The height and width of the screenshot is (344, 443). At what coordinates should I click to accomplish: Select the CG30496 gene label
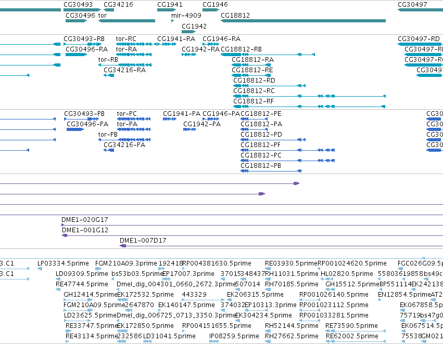[x=80, y=15]
